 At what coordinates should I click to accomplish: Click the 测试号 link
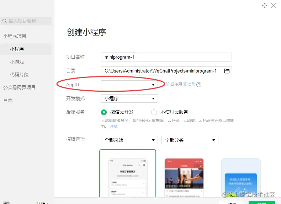tap(189, 84)
